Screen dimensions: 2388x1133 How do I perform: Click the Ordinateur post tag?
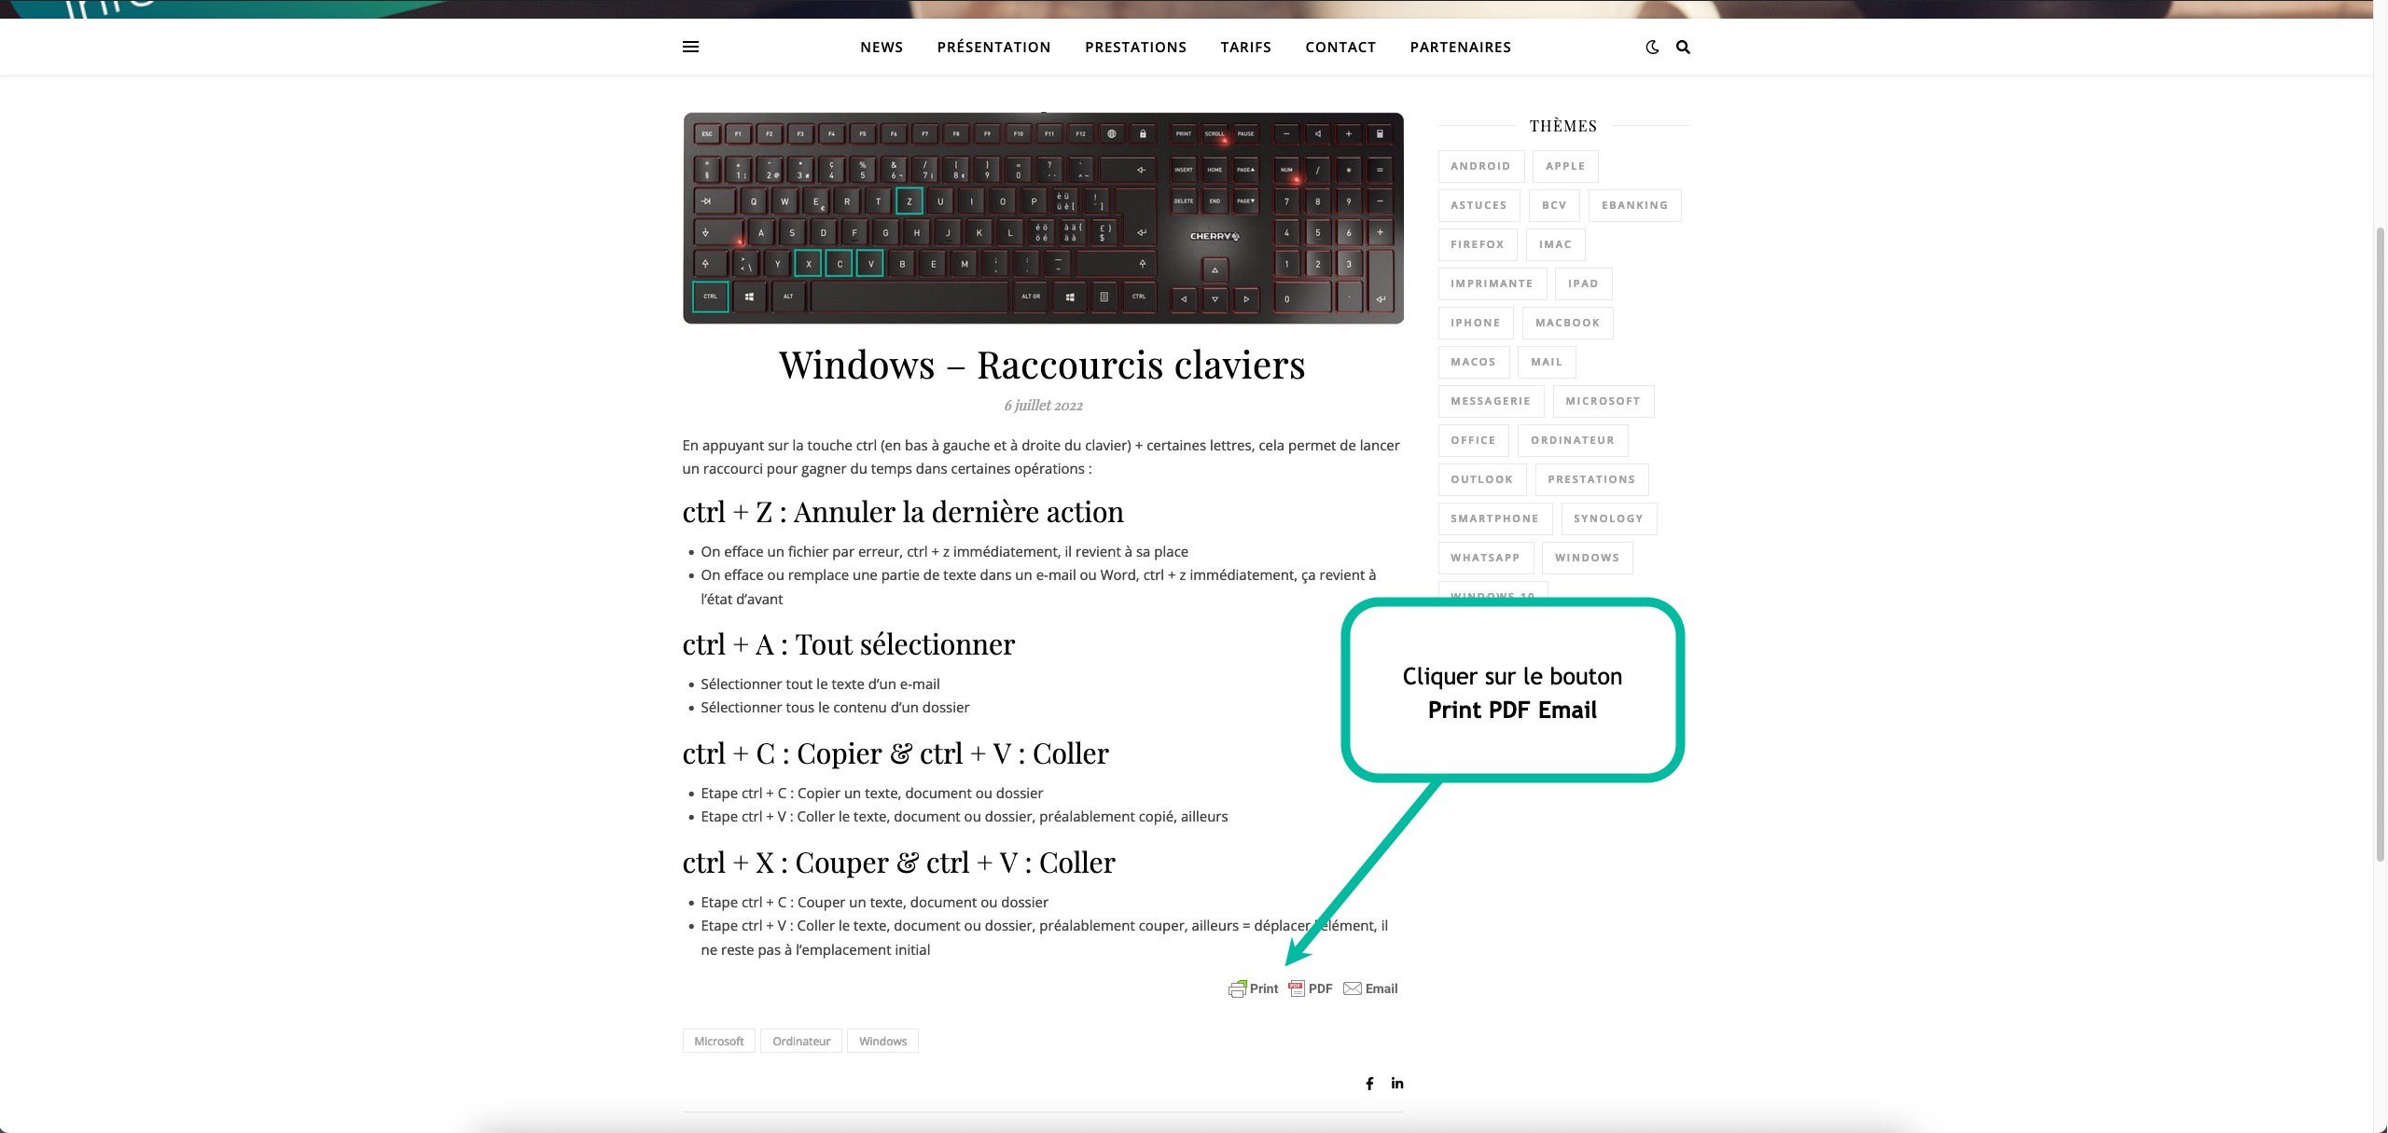801,1041
